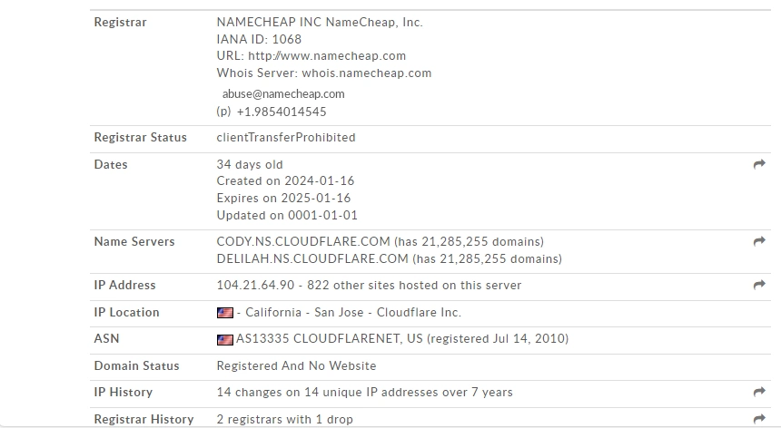Click the US flag next to IP Location
781x428 pixels.
click(x=225, y=313)
